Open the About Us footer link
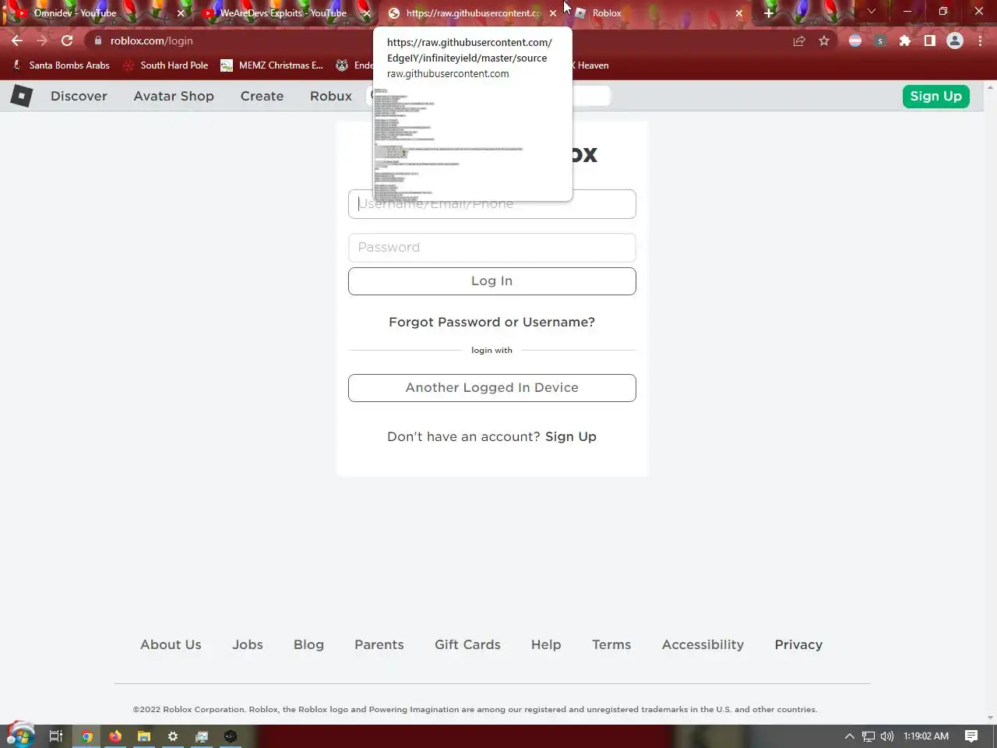The image size is (997, 748). coord(171,644)
